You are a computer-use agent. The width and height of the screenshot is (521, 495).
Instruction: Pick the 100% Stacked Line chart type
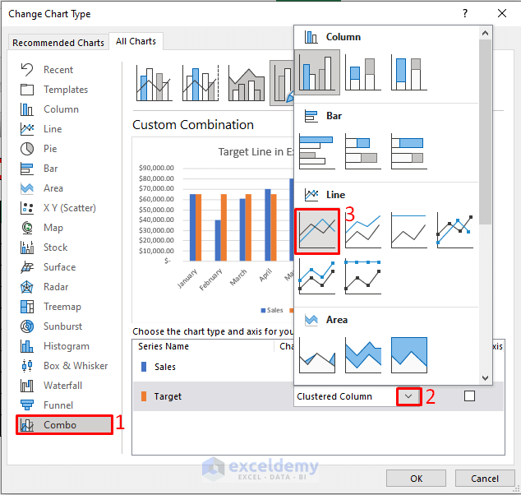tap(409, 230)
